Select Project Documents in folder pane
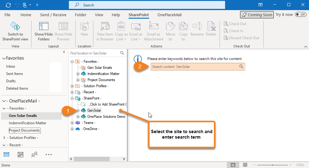This screenshot has height=168, width=309. click(24, 130)
